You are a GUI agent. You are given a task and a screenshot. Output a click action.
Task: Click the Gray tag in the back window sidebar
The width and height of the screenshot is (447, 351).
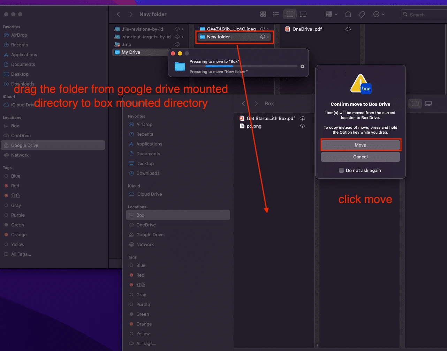coord(16,205)
